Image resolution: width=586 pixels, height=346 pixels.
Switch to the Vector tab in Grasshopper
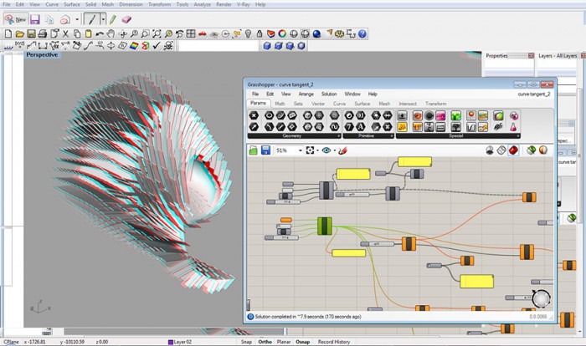point(318,104)
